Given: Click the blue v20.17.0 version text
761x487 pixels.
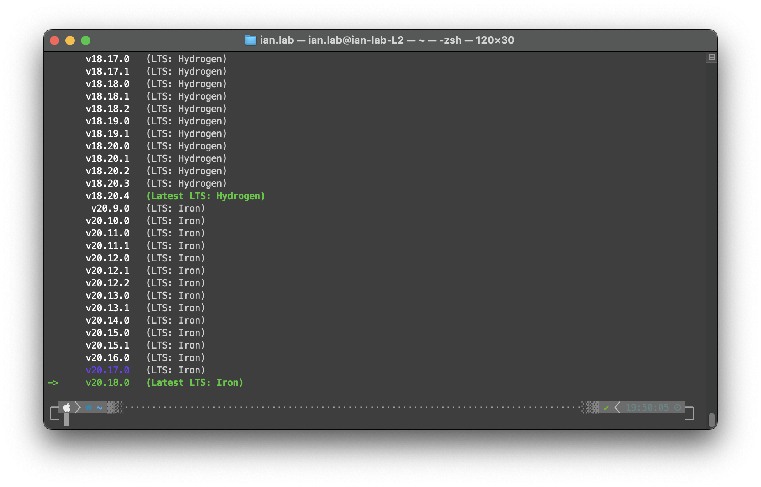Looking at the screenshot, I should [107, 370].
